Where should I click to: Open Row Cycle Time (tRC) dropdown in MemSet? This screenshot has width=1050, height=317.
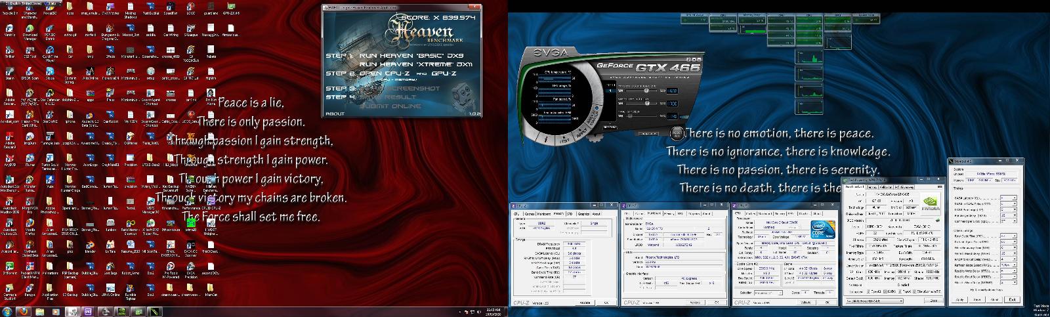(x=1009, y=236)
